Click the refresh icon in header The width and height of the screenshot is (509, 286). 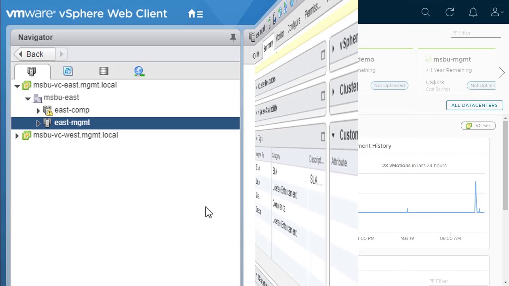coord(449,12)
